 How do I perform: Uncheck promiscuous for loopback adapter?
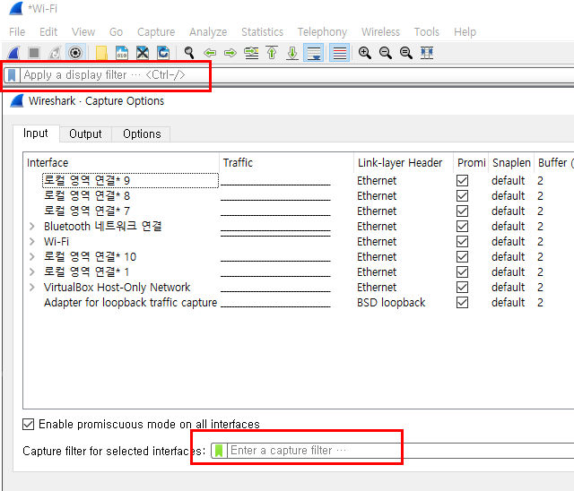coord(463,303)
